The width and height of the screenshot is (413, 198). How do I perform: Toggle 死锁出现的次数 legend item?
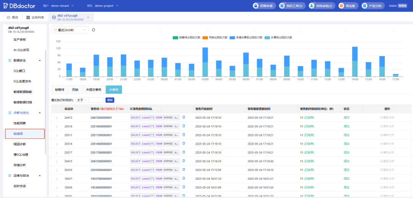tap(215, 37)
